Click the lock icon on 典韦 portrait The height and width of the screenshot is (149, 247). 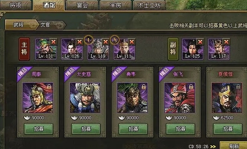pyautogui.click(x=144, y=87)
